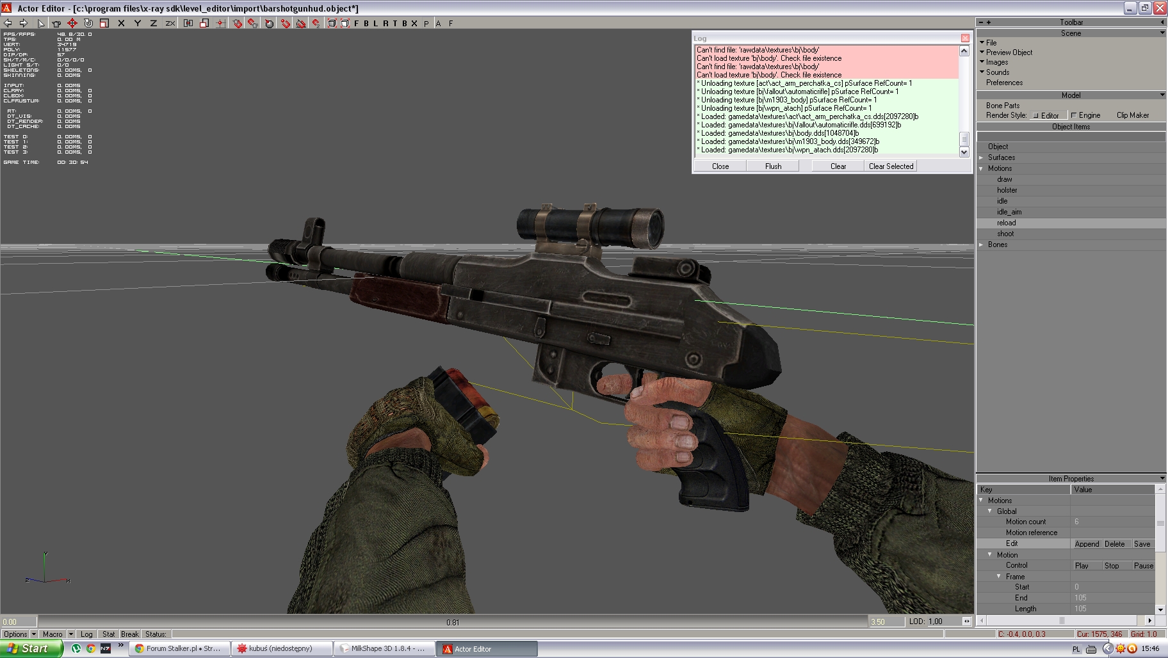The height and width of the screenshot is (658, 1168).
Task: Toggle Z axis constraint
Action: (x=153, y=23)
